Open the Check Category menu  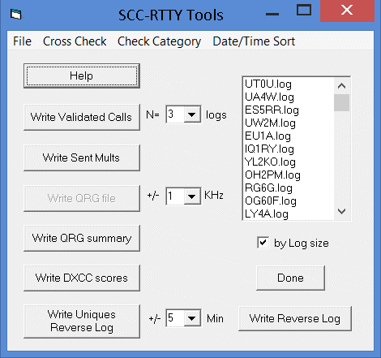[x=159, y=41]
